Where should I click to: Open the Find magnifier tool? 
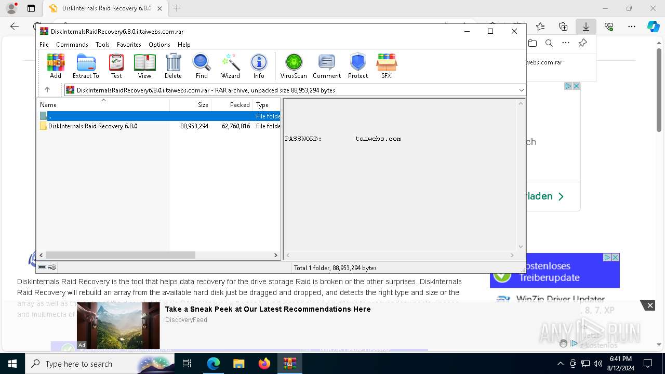point(202,66)
